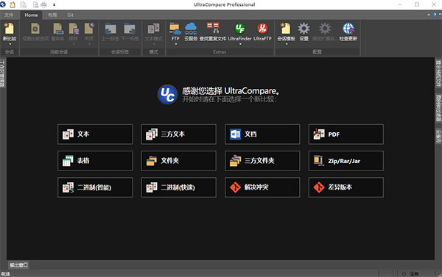Open the 输出窗口 output window tab
Image resolution: width=442 pixels, height=277 pixels.
click(18, 265)
